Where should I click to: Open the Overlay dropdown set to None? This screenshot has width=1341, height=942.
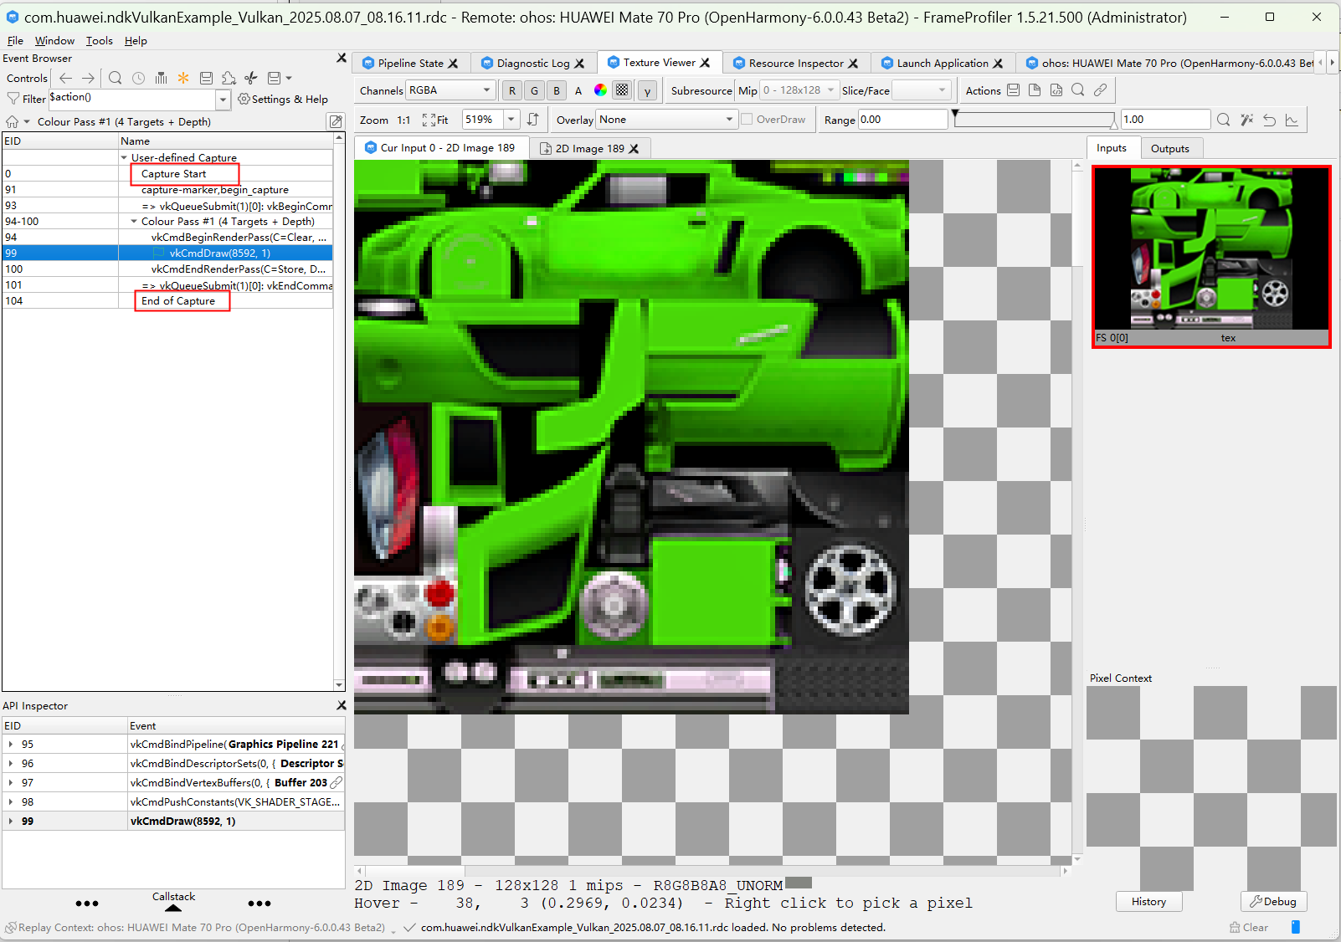665,119
